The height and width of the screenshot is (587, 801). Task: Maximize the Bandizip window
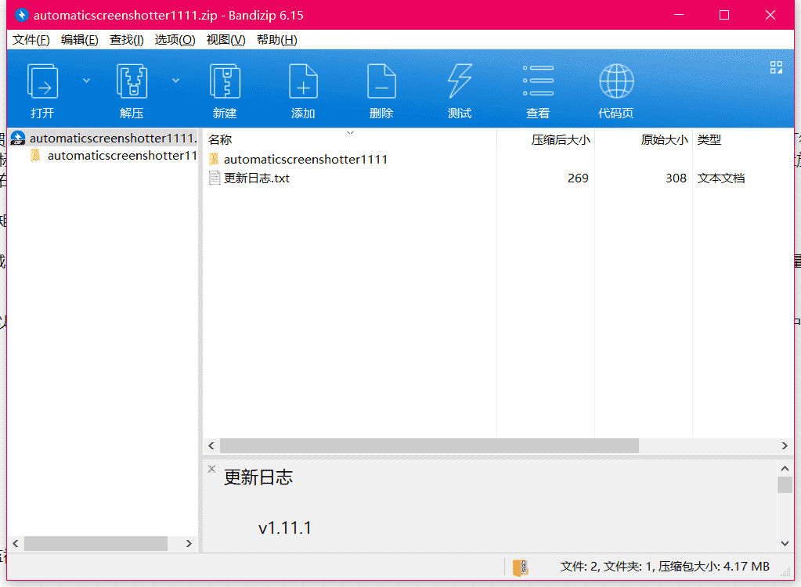pos(724,15)
